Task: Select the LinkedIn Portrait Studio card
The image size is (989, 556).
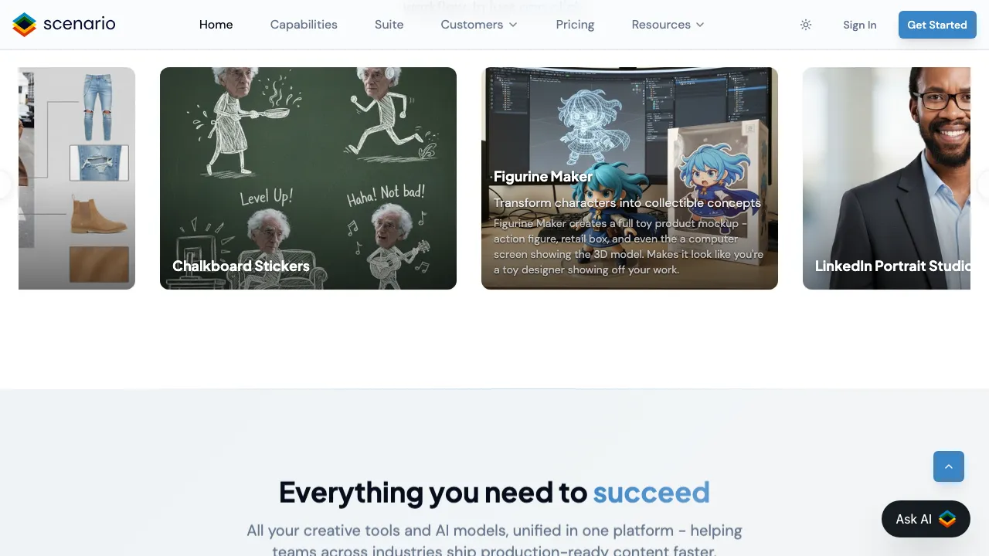Action: point(886,178)
